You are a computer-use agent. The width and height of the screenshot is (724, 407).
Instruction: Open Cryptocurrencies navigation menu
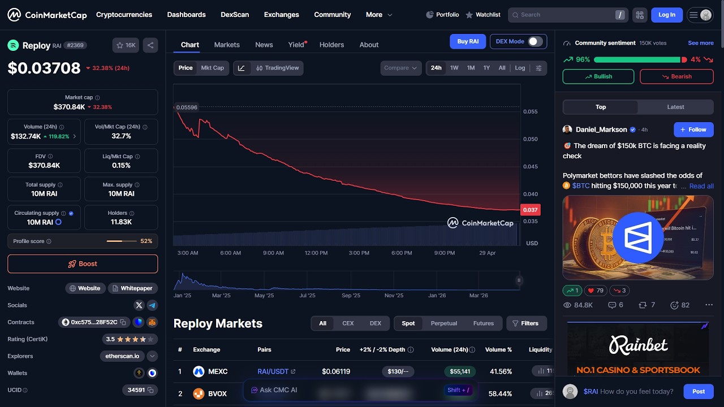(124, 15)
